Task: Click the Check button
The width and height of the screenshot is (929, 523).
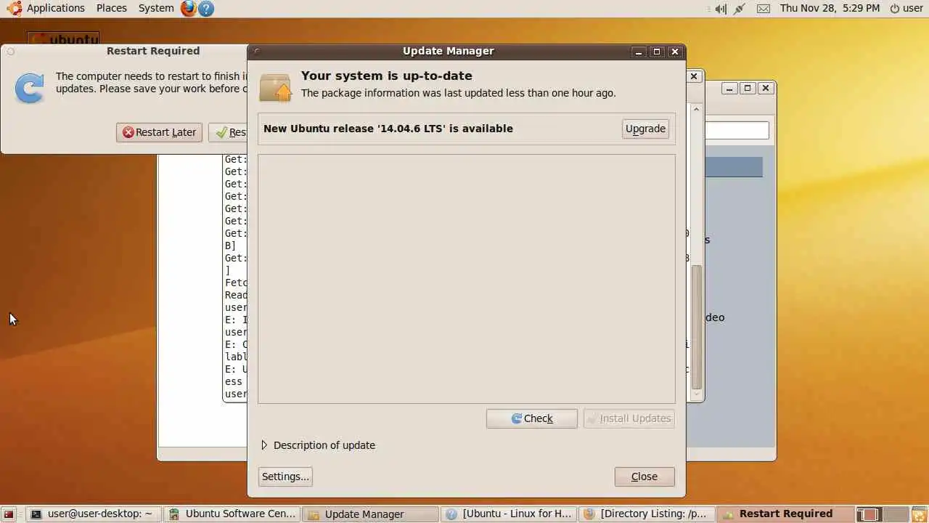Action: (x=532, y=418)
